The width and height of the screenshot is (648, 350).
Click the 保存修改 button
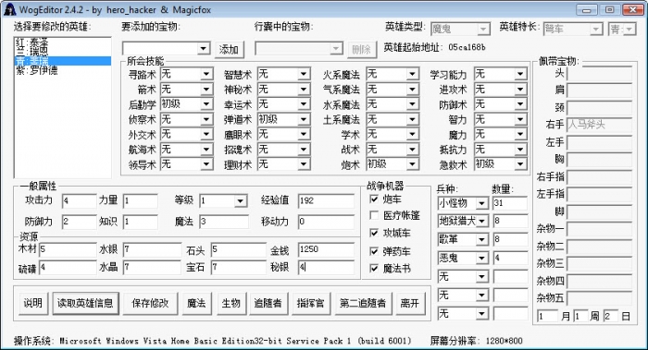[x=150, y=304]
